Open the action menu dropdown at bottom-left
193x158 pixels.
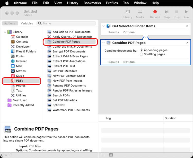[x=4, y=155]
